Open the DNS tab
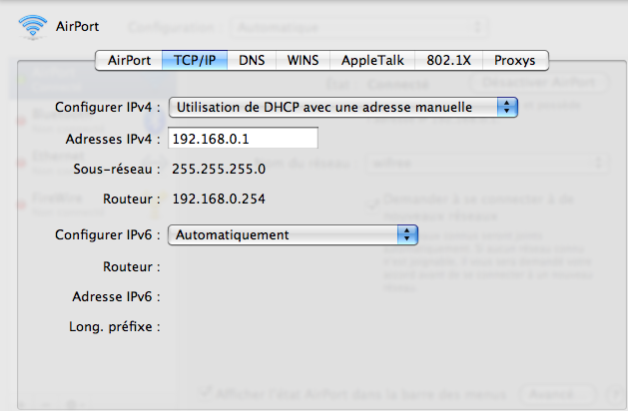The height and width of the screenshot is (411, 628). coord(252,61)
